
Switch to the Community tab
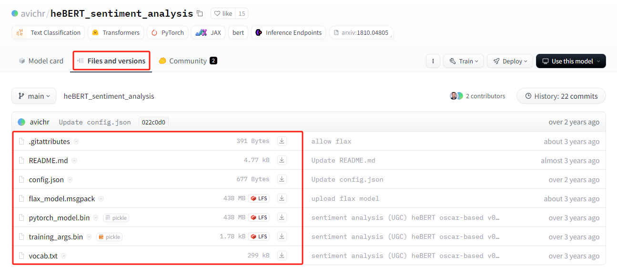188,61
